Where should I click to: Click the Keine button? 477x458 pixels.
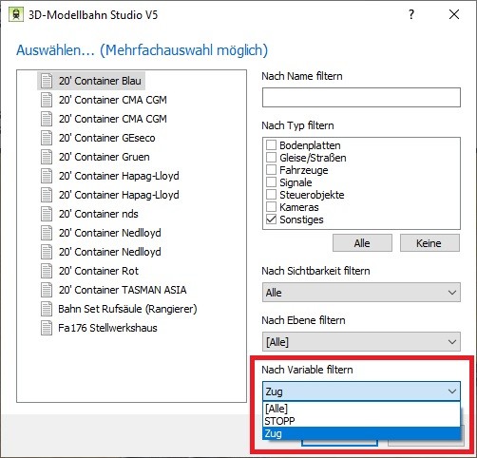(x=429, y=243)
